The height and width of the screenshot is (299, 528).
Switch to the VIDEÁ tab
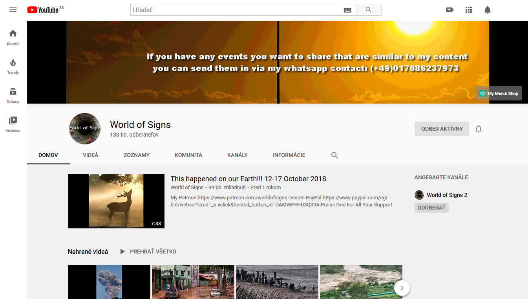91,155
